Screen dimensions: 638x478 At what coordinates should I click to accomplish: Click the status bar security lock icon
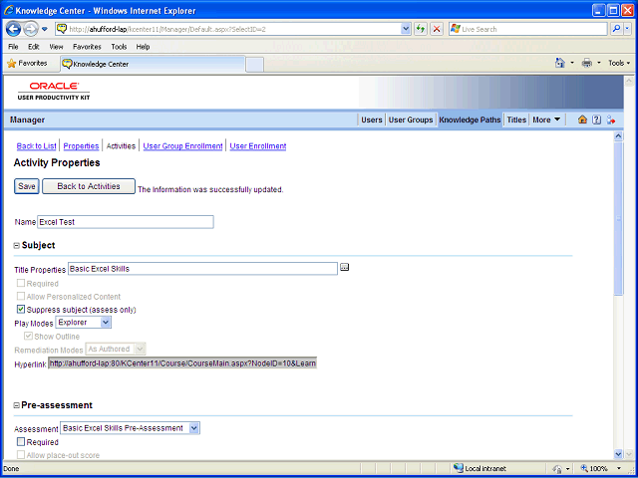coord(557,469)
